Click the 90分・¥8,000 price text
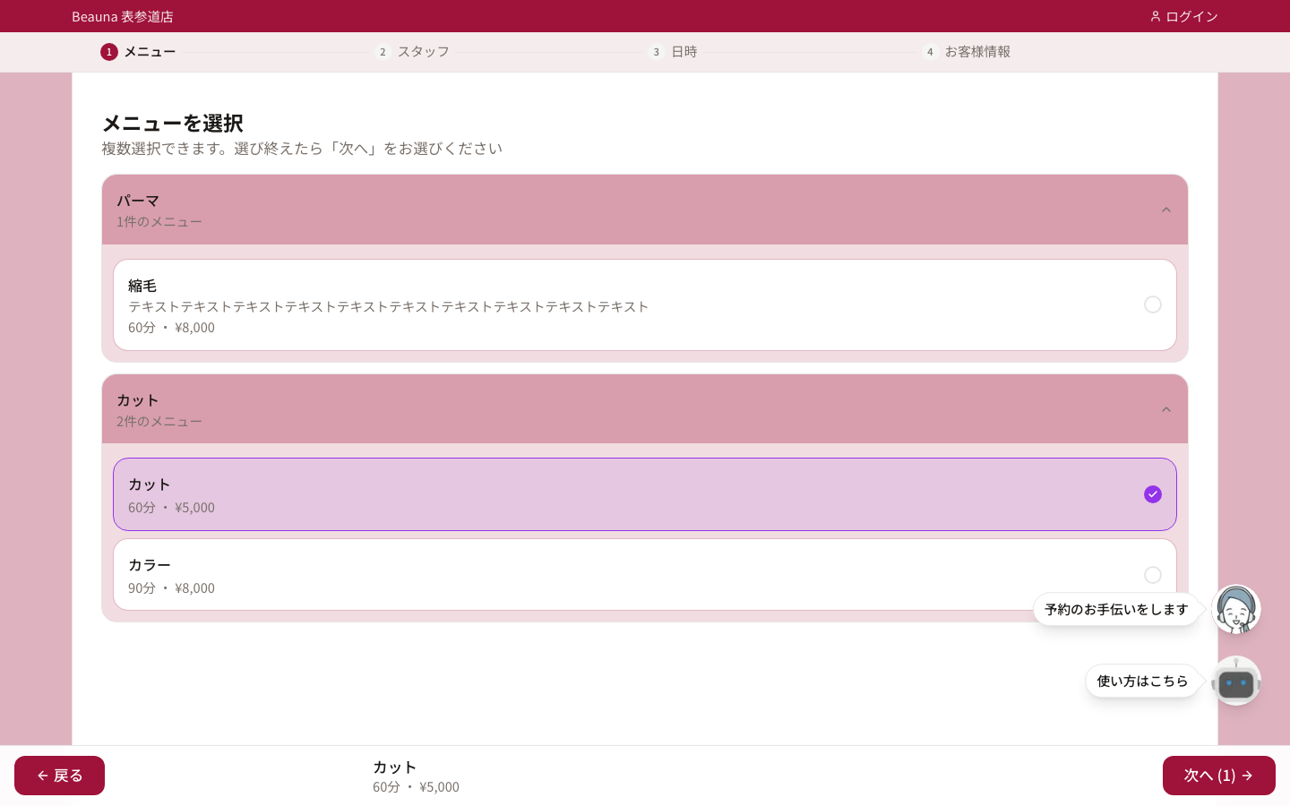Image resolution: width=1290 pixels, height=806 pixels. point(171,588)
